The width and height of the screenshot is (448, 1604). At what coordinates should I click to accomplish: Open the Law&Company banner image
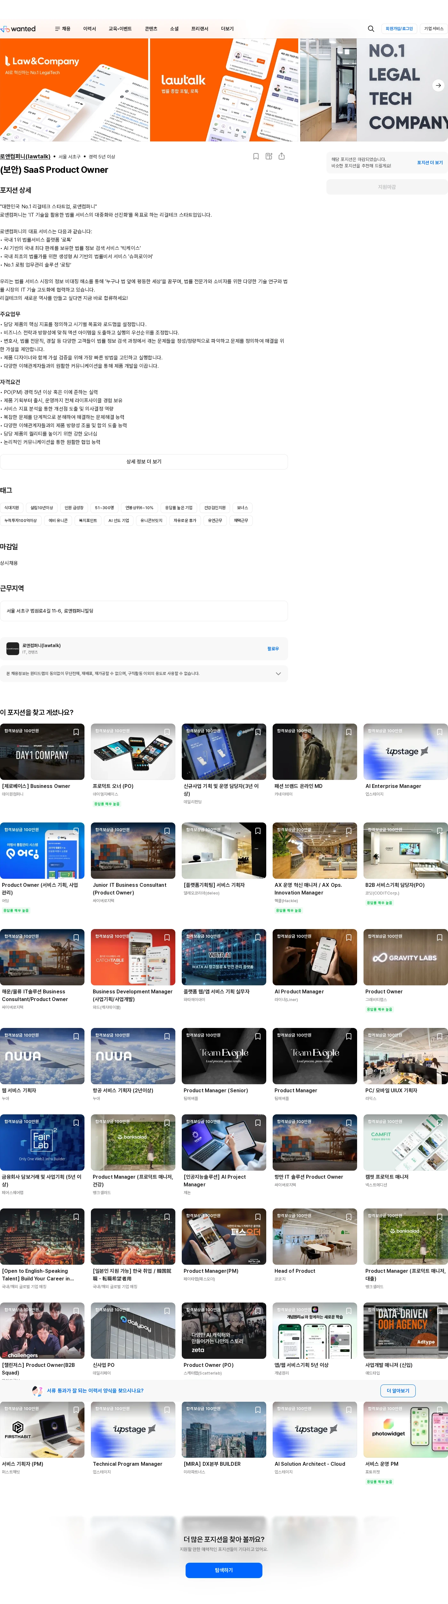click(74, 90)
